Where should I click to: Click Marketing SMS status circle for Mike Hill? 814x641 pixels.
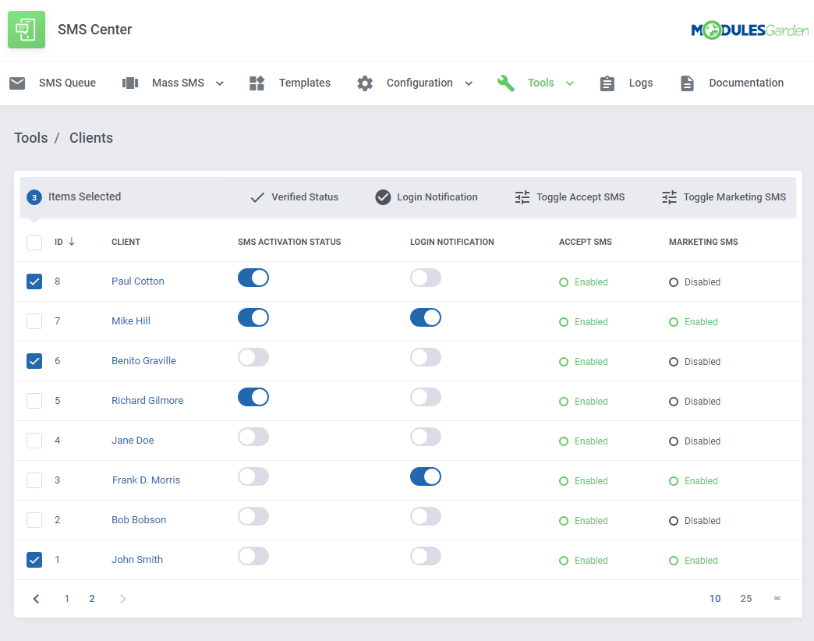(674, 322)
